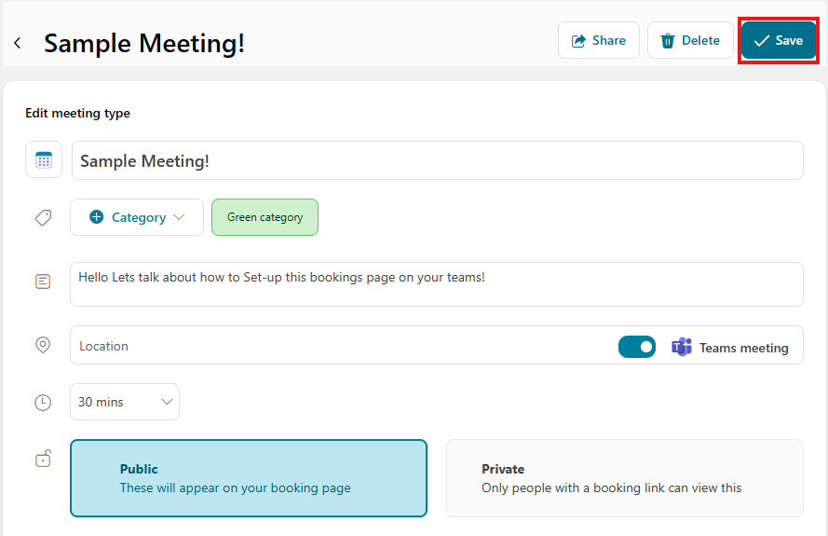Click the Microsoft Teams logo icon

[x=682, y=348]
